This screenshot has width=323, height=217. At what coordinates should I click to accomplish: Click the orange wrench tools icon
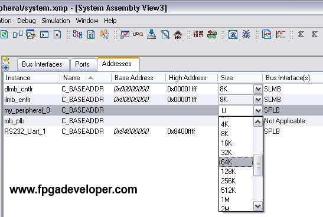pos(105,34)
